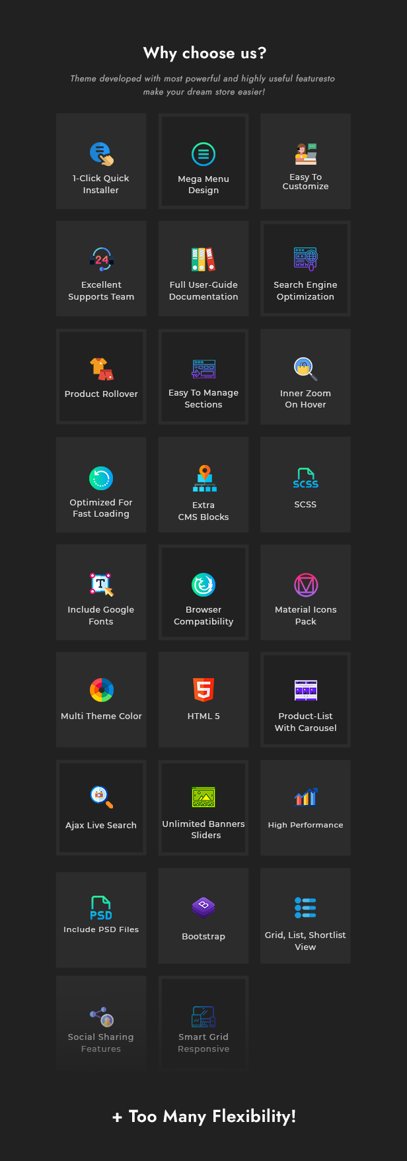Open the Material Icons Pack icon
Screen dimensions: 407x1161
(306, 585)
